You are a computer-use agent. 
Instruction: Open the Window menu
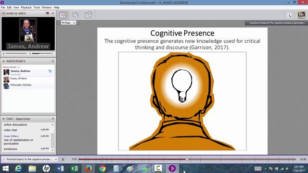47,8
